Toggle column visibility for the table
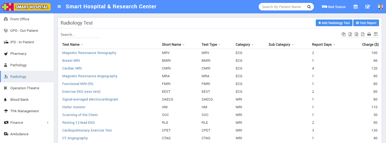Screen dimensions: 386x143 click(x=376, y=34)
